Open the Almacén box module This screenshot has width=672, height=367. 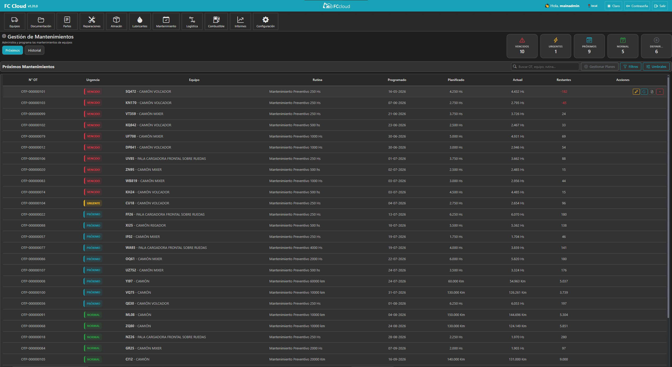116,21
